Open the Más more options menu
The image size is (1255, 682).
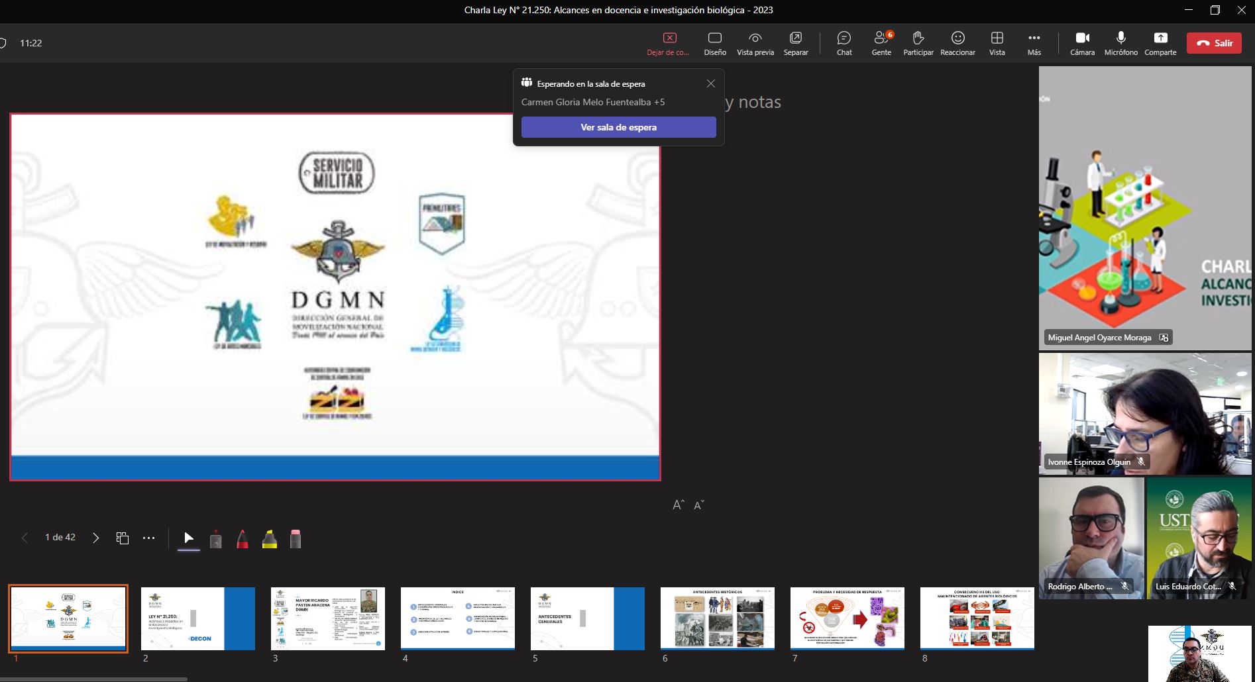click(x=1034, y=43)
